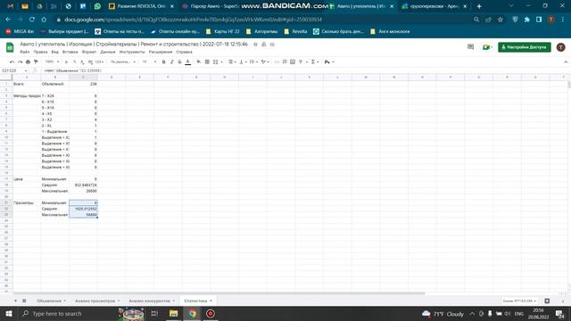This screenshot has width=571, height=321.
Task: Open the text color picker
Action: pyautogui.click(x=188, y=62)
